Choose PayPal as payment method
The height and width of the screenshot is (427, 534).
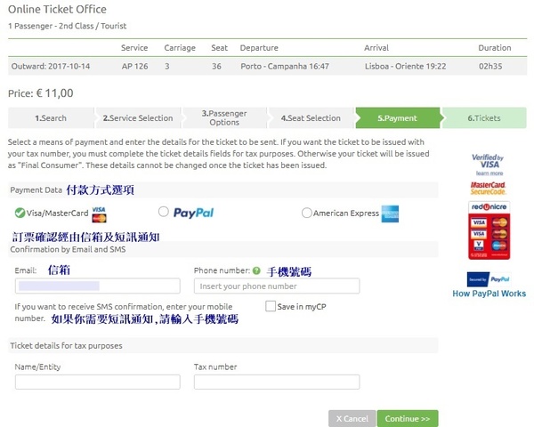pyautogui.click(x=163, y=213)
